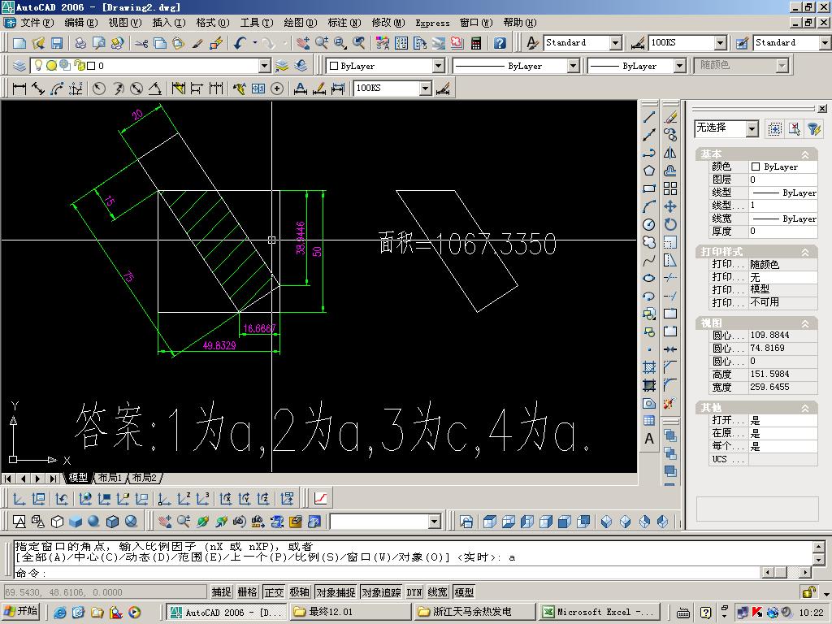
Task: Toggle lineweight display 线宽
Action: pyautogui.click(x=438, y=592)
